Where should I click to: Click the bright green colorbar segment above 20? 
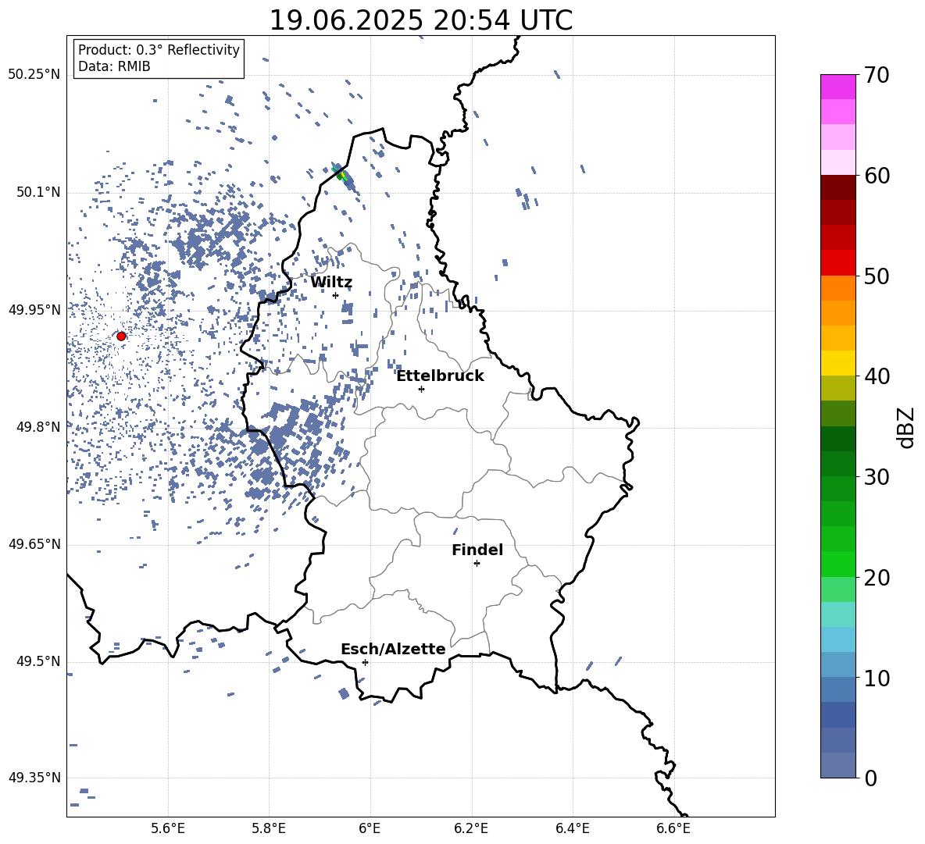tap(837, 564)
